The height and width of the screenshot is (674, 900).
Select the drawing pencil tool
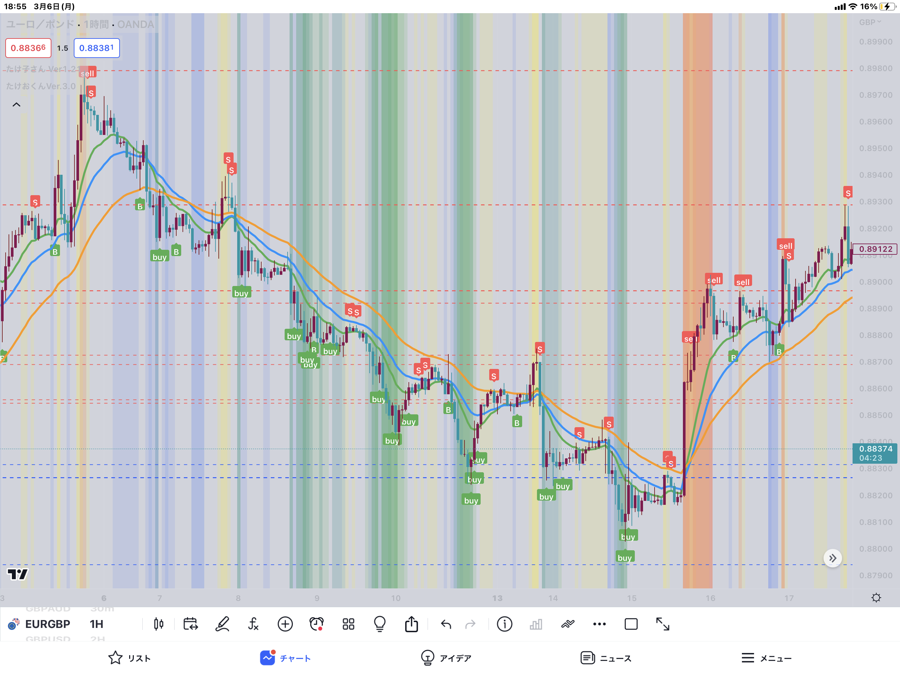(x=222, y=624)
